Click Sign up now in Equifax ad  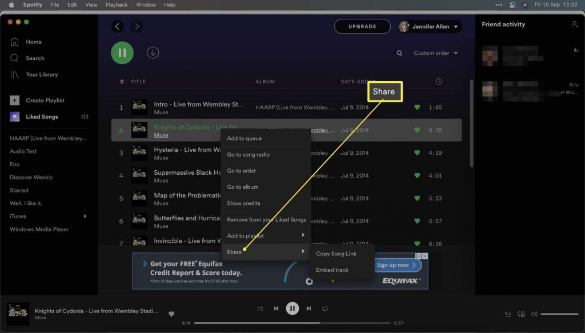pyautogui.click(x=398, y=265)
